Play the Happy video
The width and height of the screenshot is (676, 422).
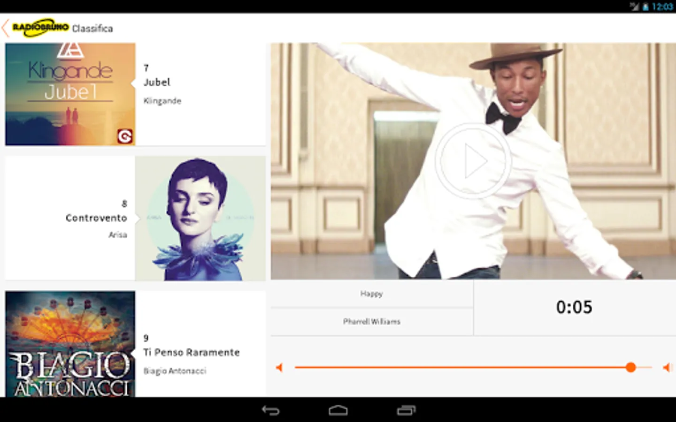(x=473, y=161)
